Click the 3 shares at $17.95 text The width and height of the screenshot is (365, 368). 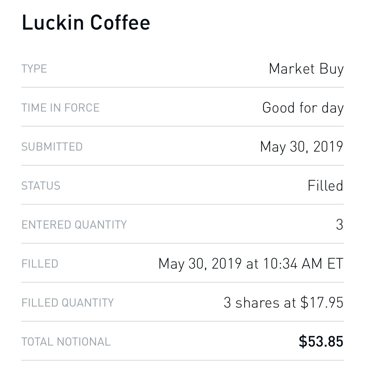[x=283, y=302]
